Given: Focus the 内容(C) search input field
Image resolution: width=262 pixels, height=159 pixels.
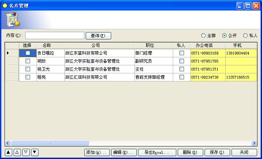Looking at the screenshot, I should [x=55, y=36].
